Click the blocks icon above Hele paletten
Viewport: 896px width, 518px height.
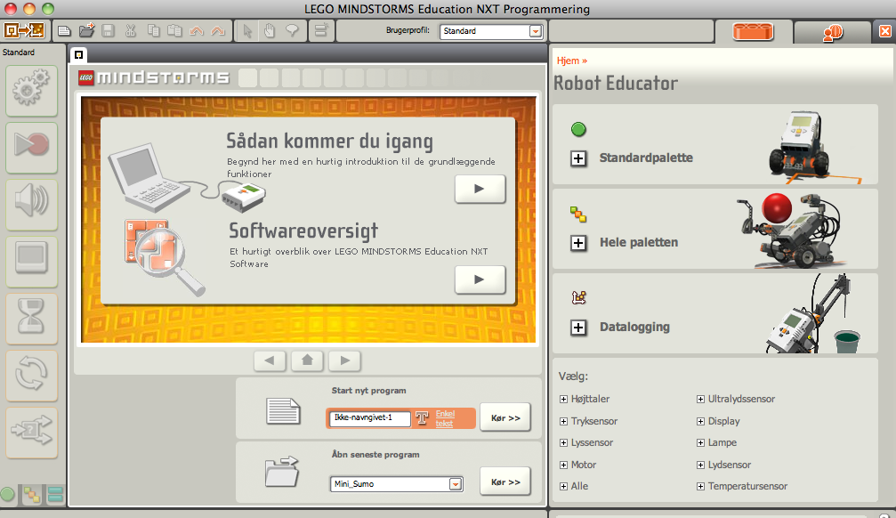(578, 214)
